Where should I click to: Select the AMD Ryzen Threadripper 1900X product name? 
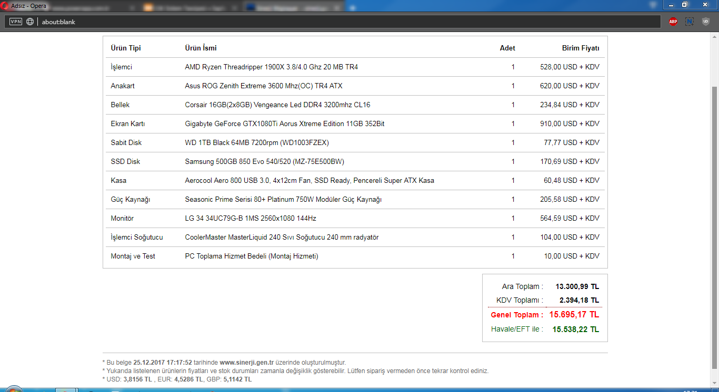[x=272, y=67]
